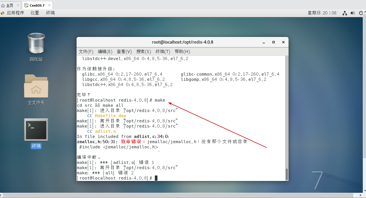Open the 位置 places menu
The height and width of the screenshot is (198, 366).
pos(35,13)
